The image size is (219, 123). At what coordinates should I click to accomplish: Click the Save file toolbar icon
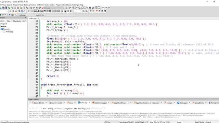point(3,8)
